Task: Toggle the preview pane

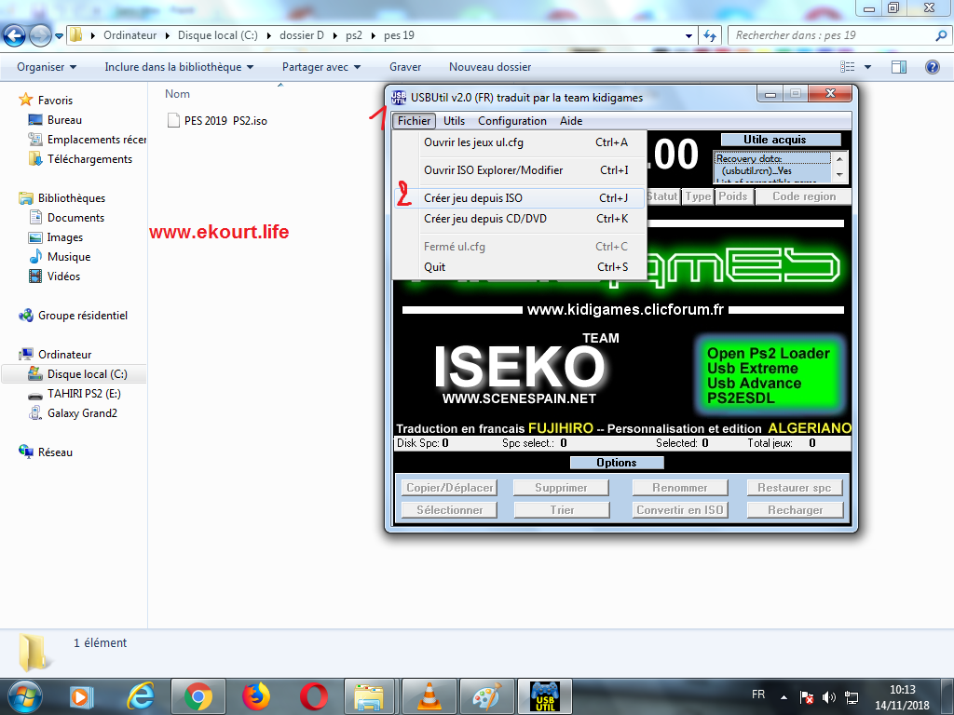Action: [x=899, y=67]
